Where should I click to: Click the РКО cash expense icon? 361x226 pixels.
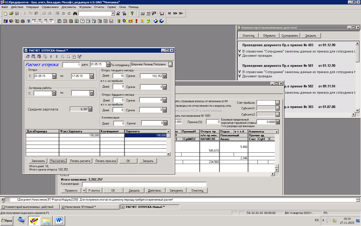tap(46, 21)
